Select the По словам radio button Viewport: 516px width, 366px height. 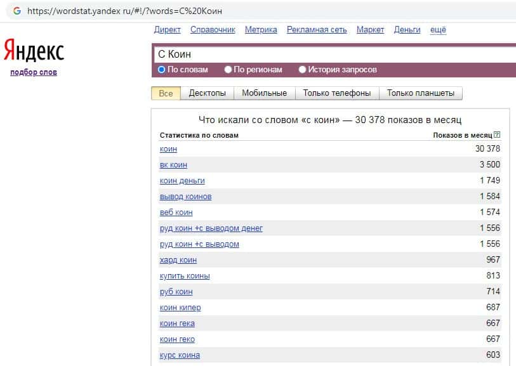(x=162, y=70)
